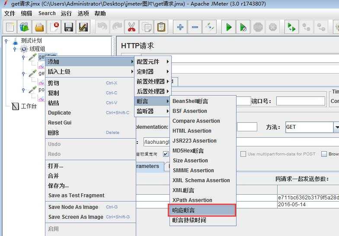Open the 帮助 menu
This screenshot has width=339, height=236.
click(100, 13)
